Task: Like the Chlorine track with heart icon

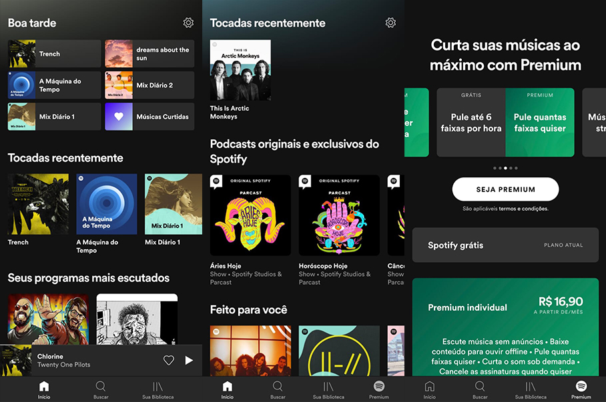Action: (x=168, y=360)
